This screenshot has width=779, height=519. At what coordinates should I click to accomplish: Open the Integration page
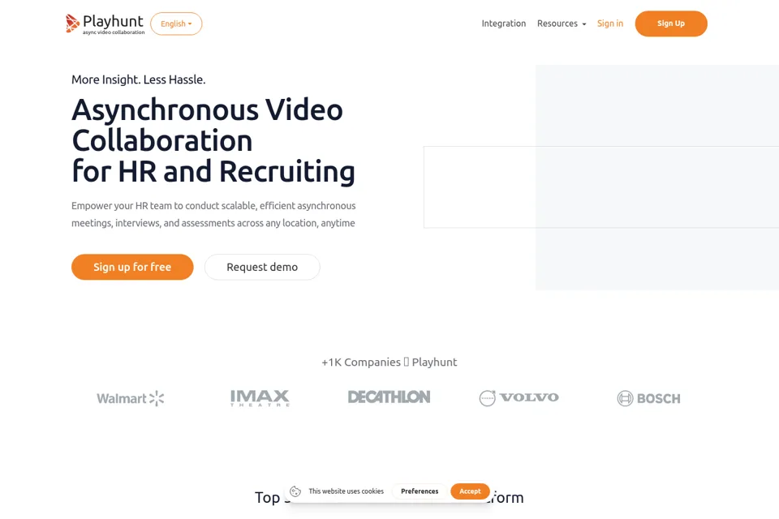[503, 24]
